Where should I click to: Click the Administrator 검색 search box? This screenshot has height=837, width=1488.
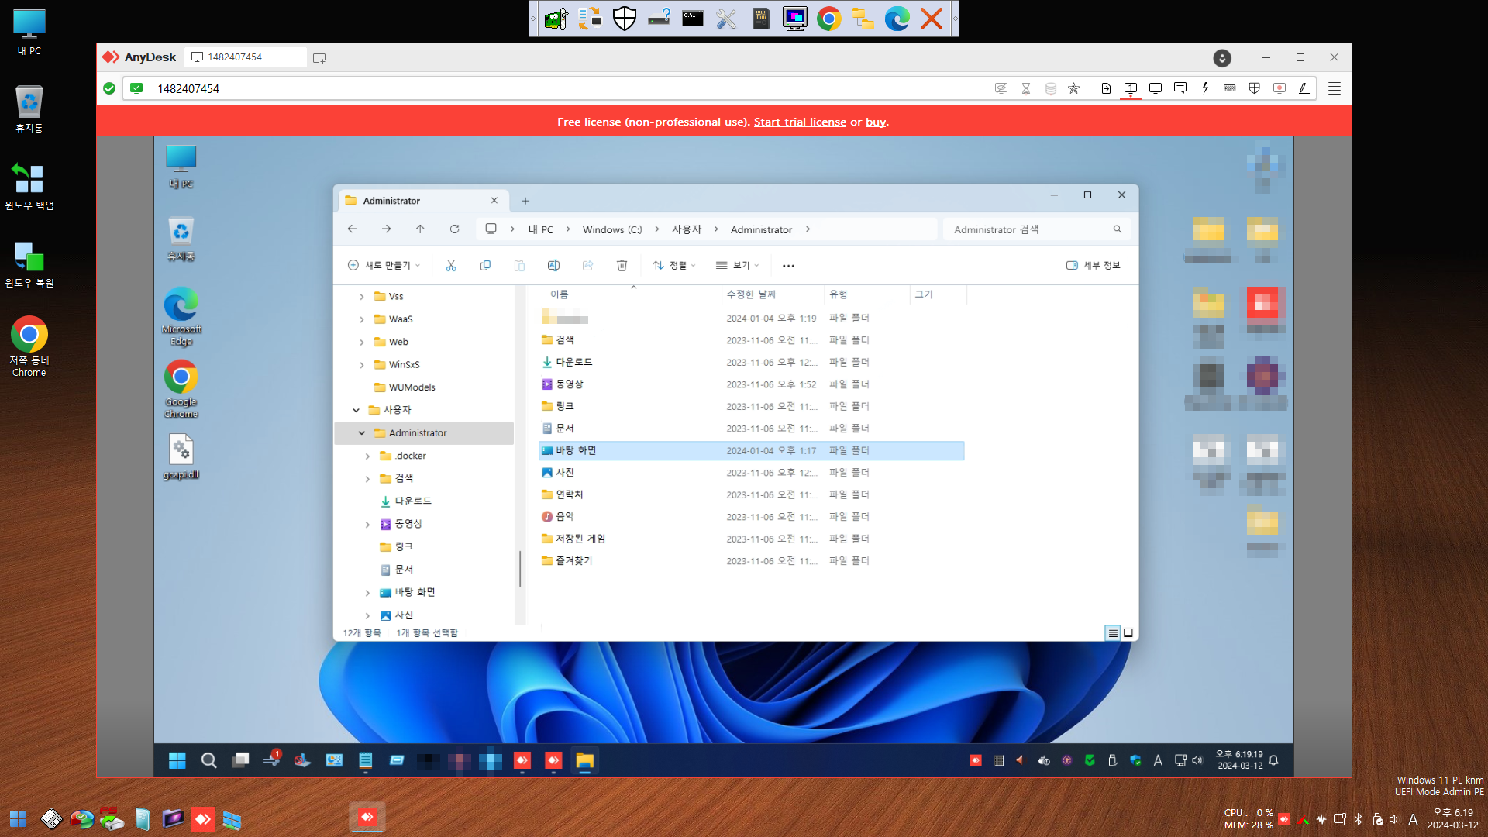[x=1037, y=229]
